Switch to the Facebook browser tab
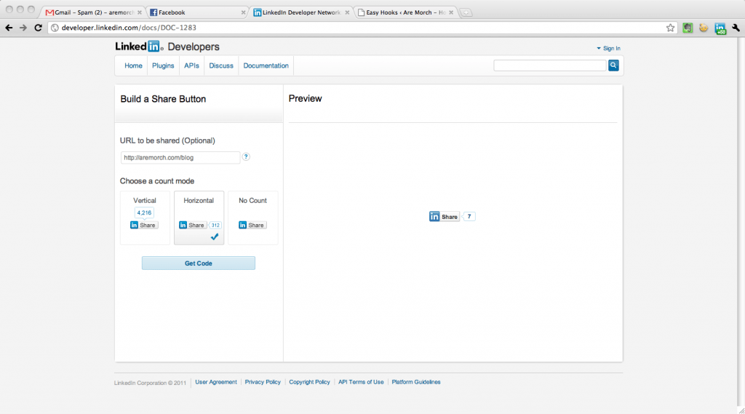Image resolution: width=745 pixels, height=414 pixels. point(197,13)
